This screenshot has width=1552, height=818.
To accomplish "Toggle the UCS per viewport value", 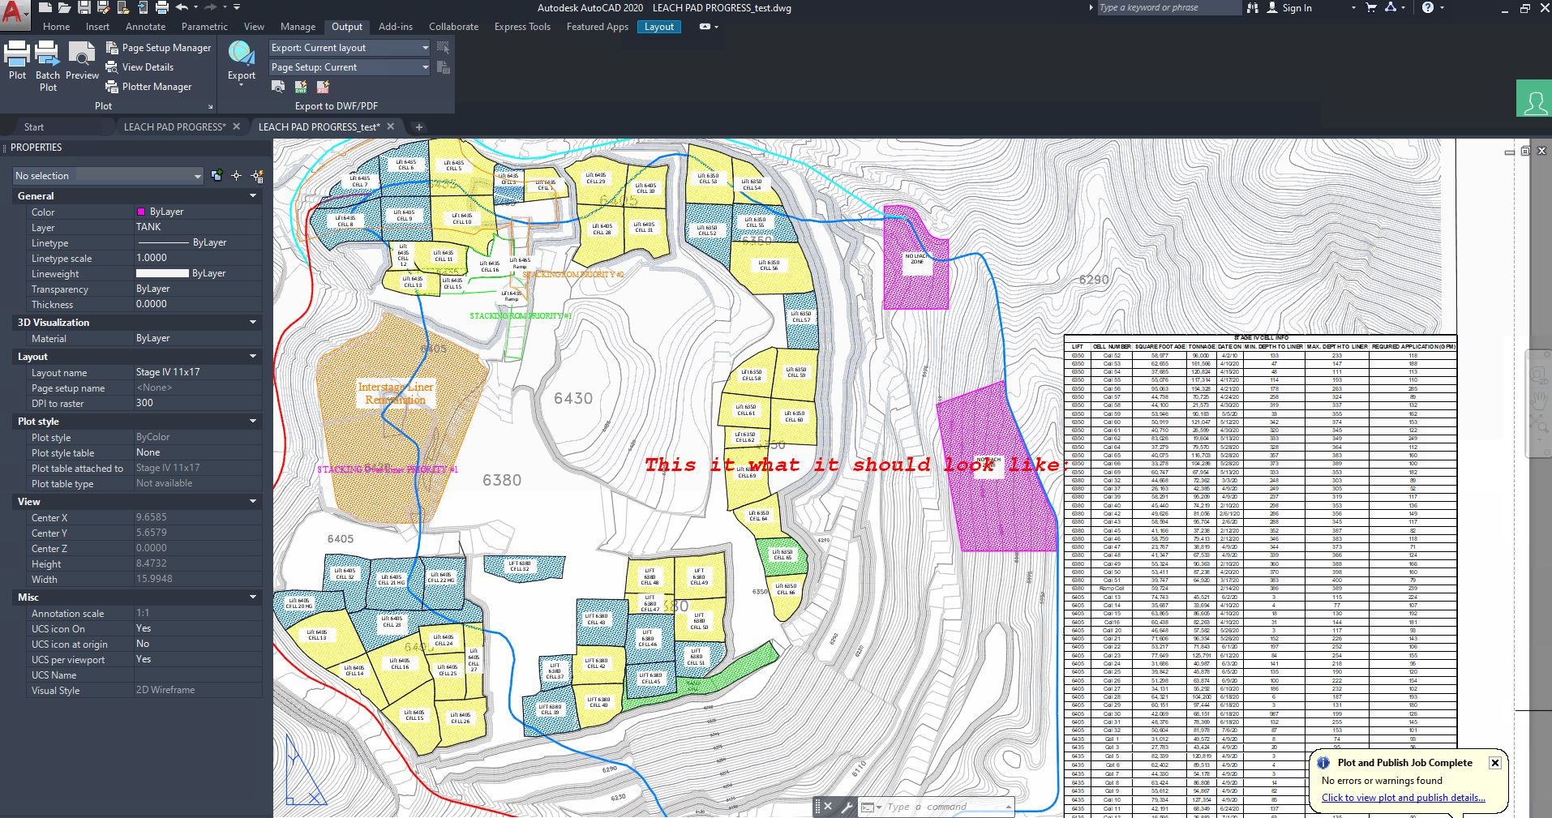I will [x=197, y=659].
